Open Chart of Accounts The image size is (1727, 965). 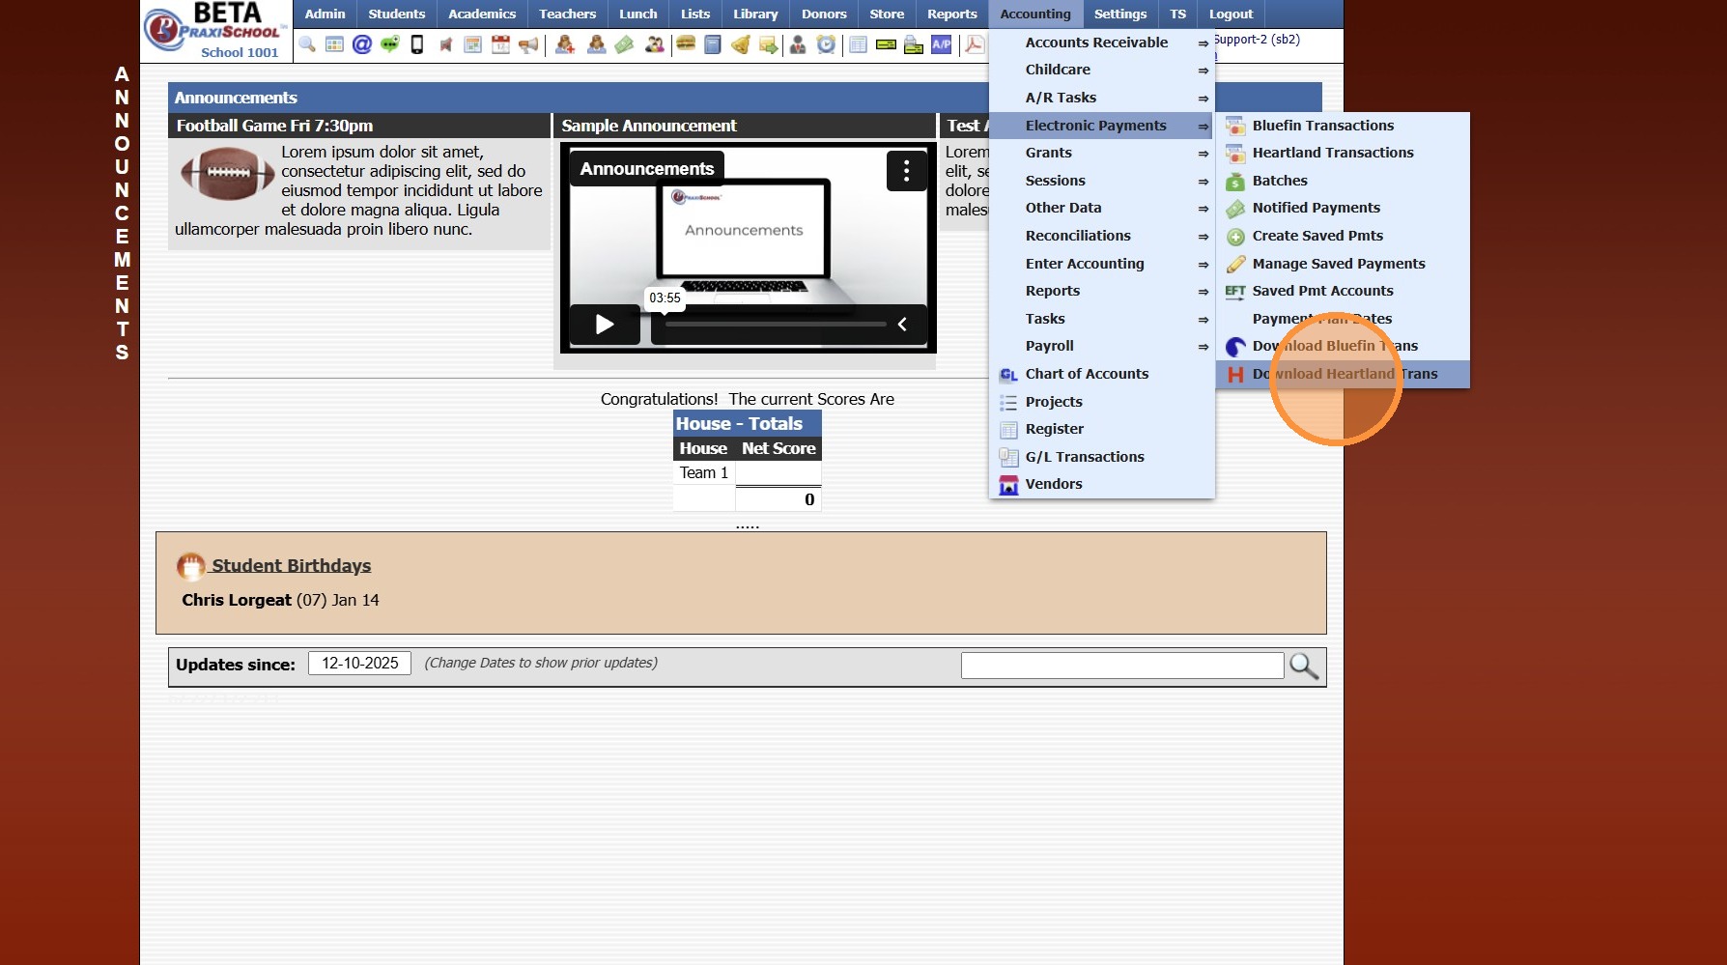click(1102, 374)
